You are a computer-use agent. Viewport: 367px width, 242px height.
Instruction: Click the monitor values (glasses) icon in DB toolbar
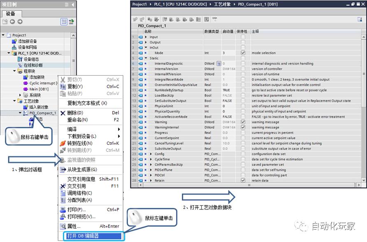(214, 19)
